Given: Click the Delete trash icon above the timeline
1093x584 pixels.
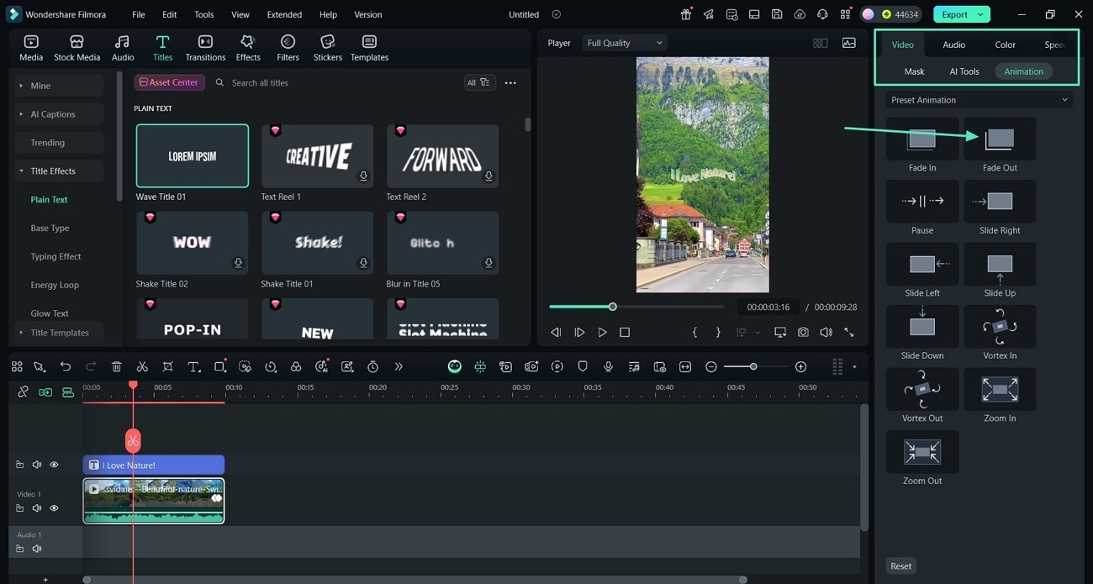Looking at the screenshot, I should click(117, 366).
